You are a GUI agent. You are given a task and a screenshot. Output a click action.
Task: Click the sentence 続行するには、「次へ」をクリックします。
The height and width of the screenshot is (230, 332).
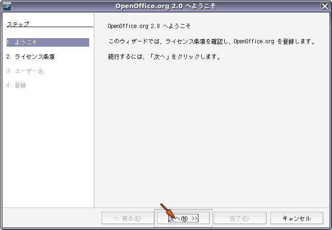tap(164, 57)
